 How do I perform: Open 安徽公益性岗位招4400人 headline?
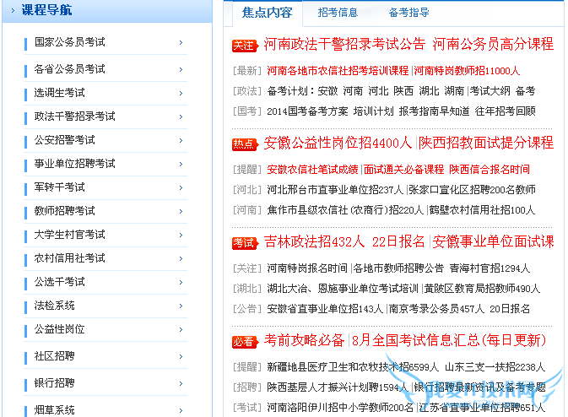click(x=338, y=144)
